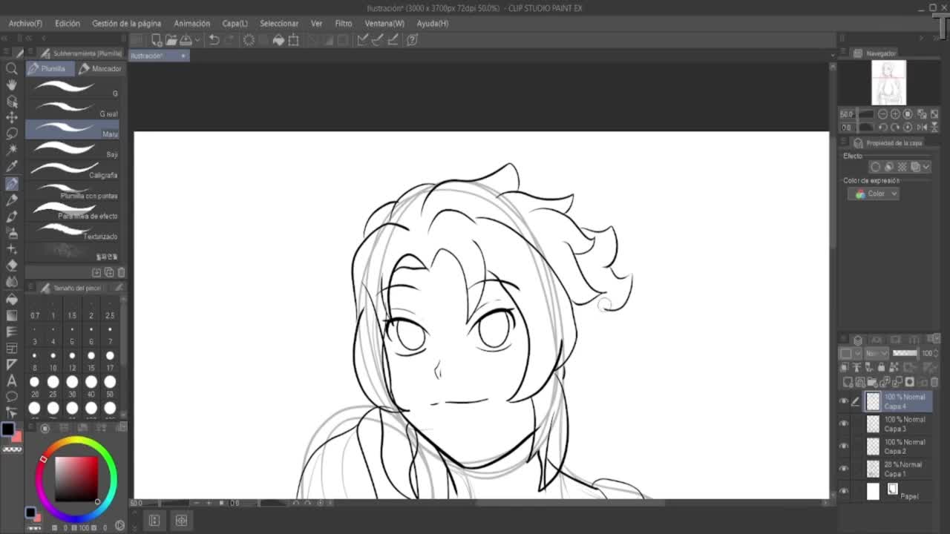
Task: Expand the layer effect options arrow
Action: (x=926, y=167)
